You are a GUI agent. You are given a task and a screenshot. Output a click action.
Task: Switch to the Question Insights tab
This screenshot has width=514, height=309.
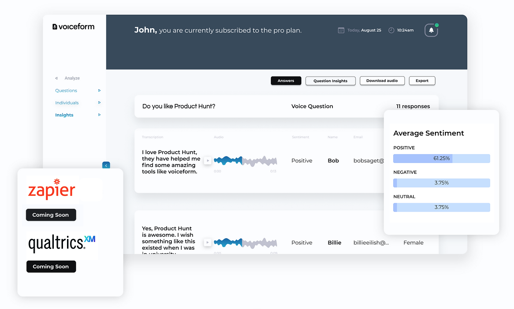click(x=330, y=81)
